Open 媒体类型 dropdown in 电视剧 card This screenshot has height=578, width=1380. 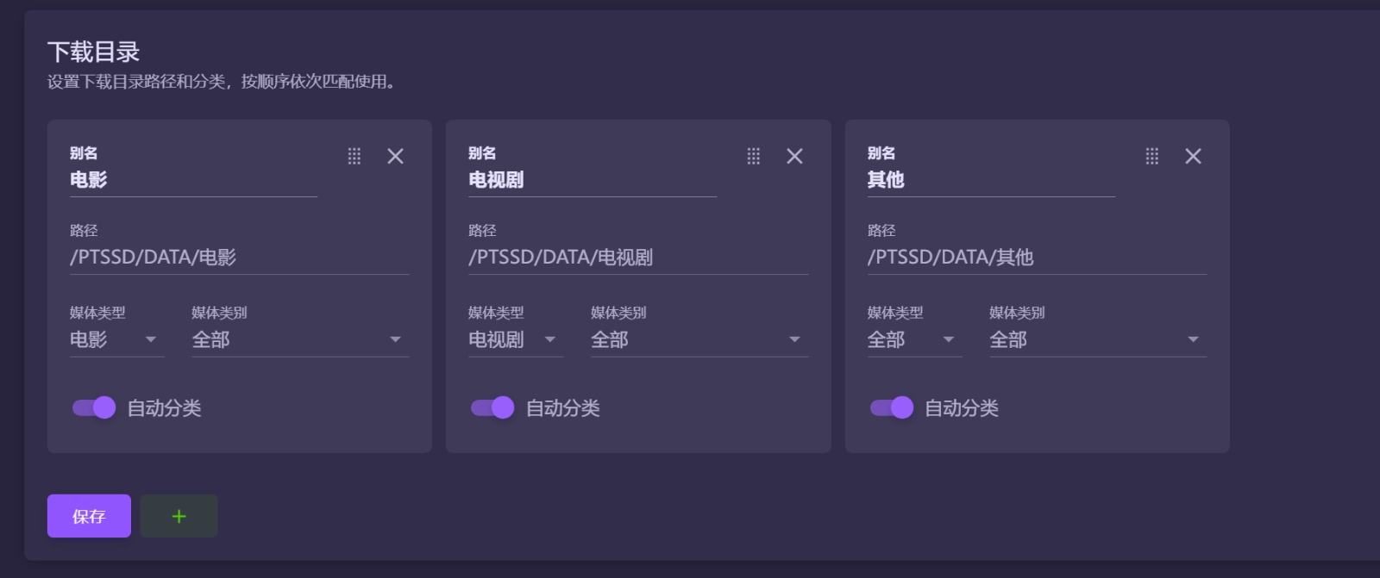[515, 340]
